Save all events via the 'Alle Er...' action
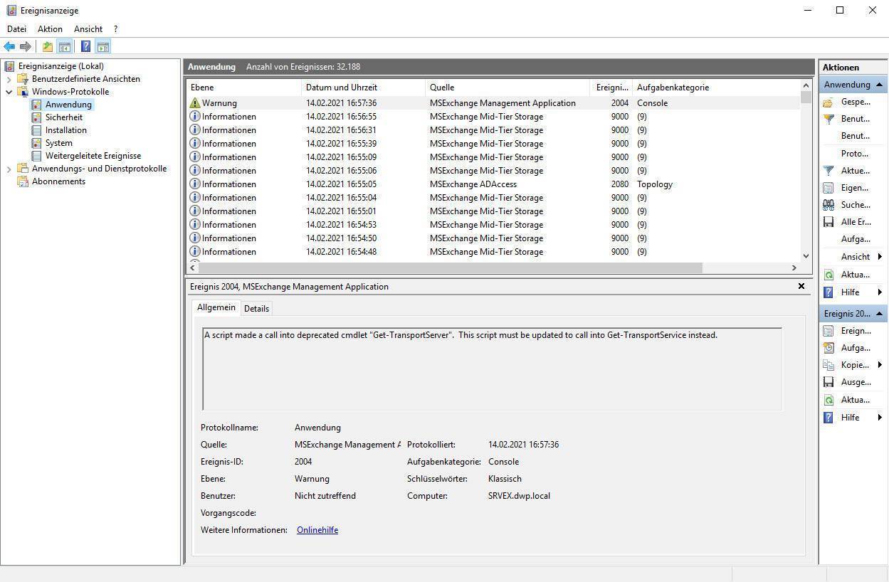Viewport: 889px width, 582px height. pyautogui.click(x=855, y=222)
